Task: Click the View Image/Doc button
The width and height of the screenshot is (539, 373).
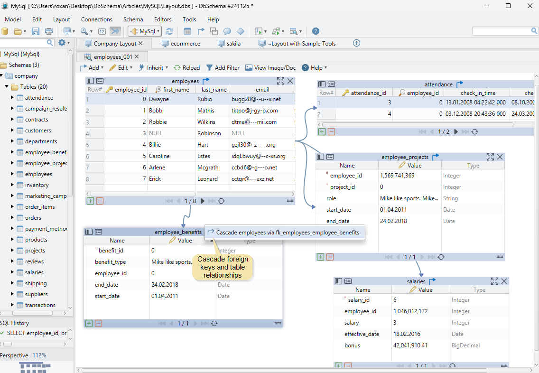Action: 270,68
